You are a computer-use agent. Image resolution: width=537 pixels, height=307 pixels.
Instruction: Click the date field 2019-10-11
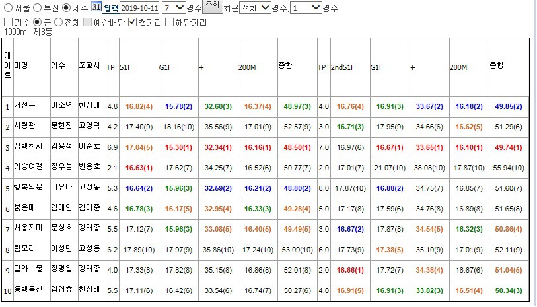[x=140, y=8]
